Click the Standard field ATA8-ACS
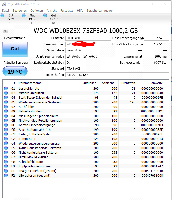This screenshot has height=200, width=172. point(117,69)
